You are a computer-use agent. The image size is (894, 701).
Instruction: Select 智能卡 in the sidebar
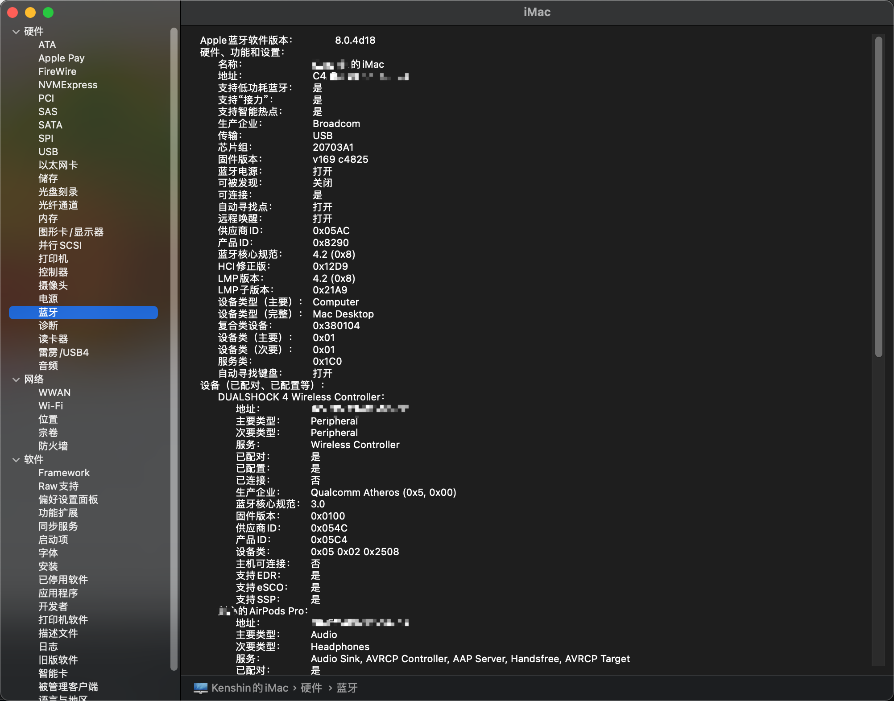click(53, 673)
